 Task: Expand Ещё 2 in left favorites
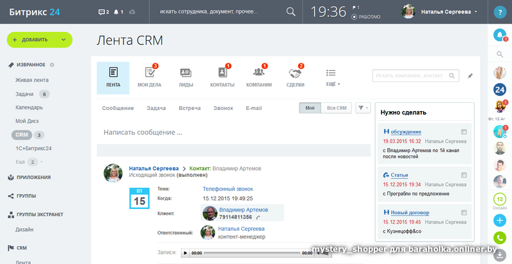coord(29,162)
